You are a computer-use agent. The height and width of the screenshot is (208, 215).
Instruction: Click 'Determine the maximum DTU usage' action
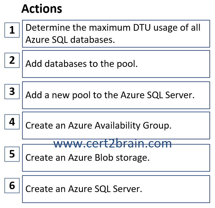point(116,34)
